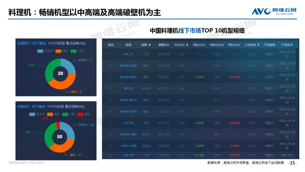The width and height of the screenshot is (305, 172).
Task: Click the center value 20 of donut
Action: point(60,74)
